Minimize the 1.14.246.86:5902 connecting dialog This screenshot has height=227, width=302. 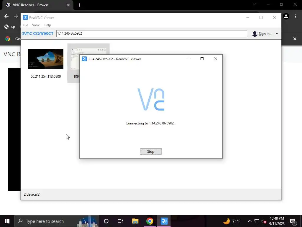point(189,59)
